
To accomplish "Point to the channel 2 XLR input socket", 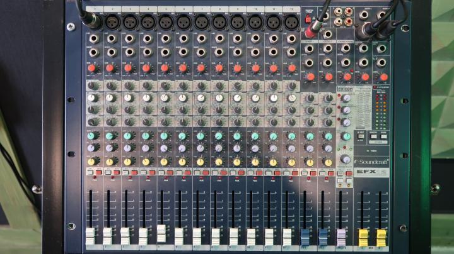I will tap(112, 22).
